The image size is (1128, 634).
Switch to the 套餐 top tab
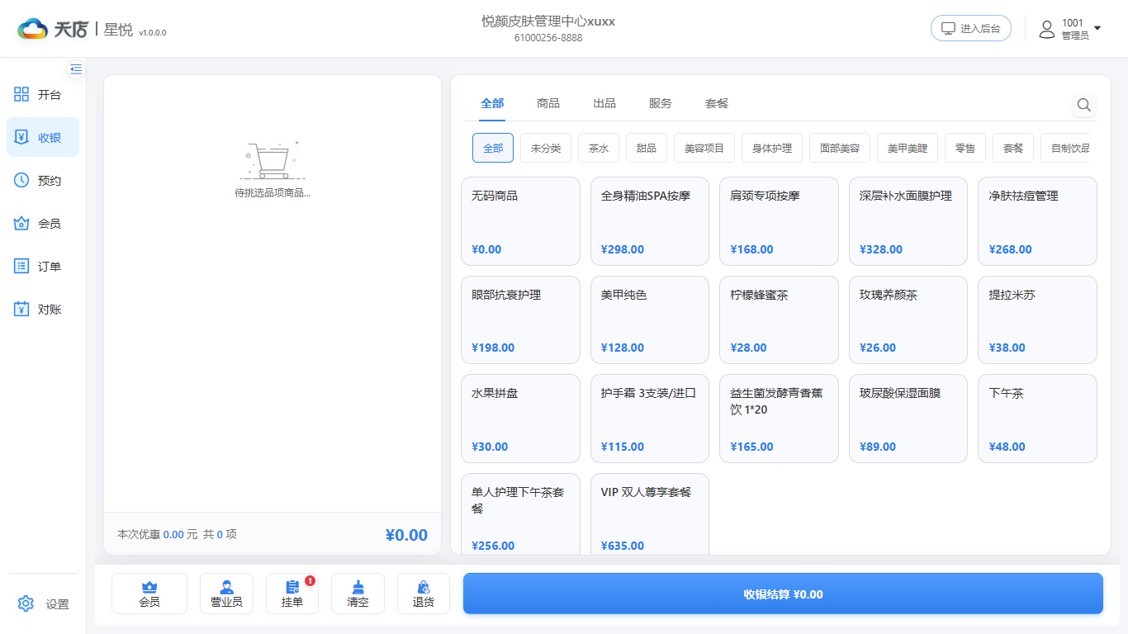pos(717,103)
